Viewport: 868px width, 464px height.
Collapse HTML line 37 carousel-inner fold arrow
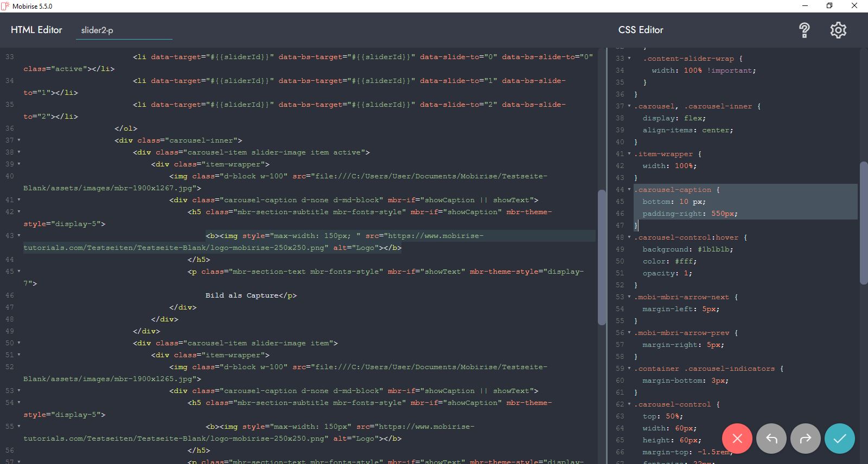(x=19, y=140)
